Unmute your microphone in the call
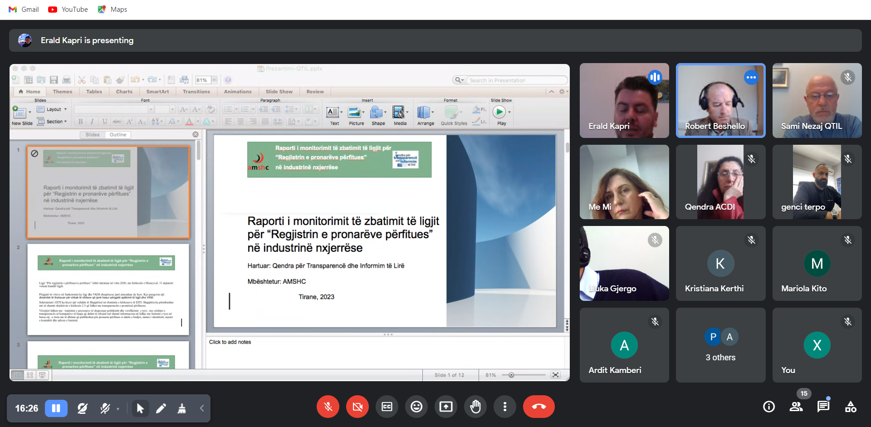Screen dimensions: 871x427 click(x=328, y=407)
